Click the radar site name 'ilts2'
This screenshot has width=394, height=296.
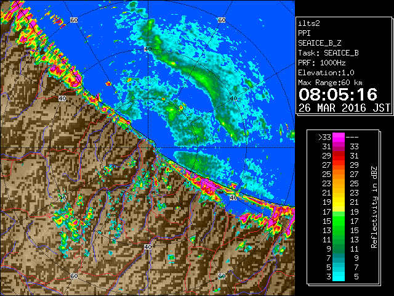pos(309,23)
